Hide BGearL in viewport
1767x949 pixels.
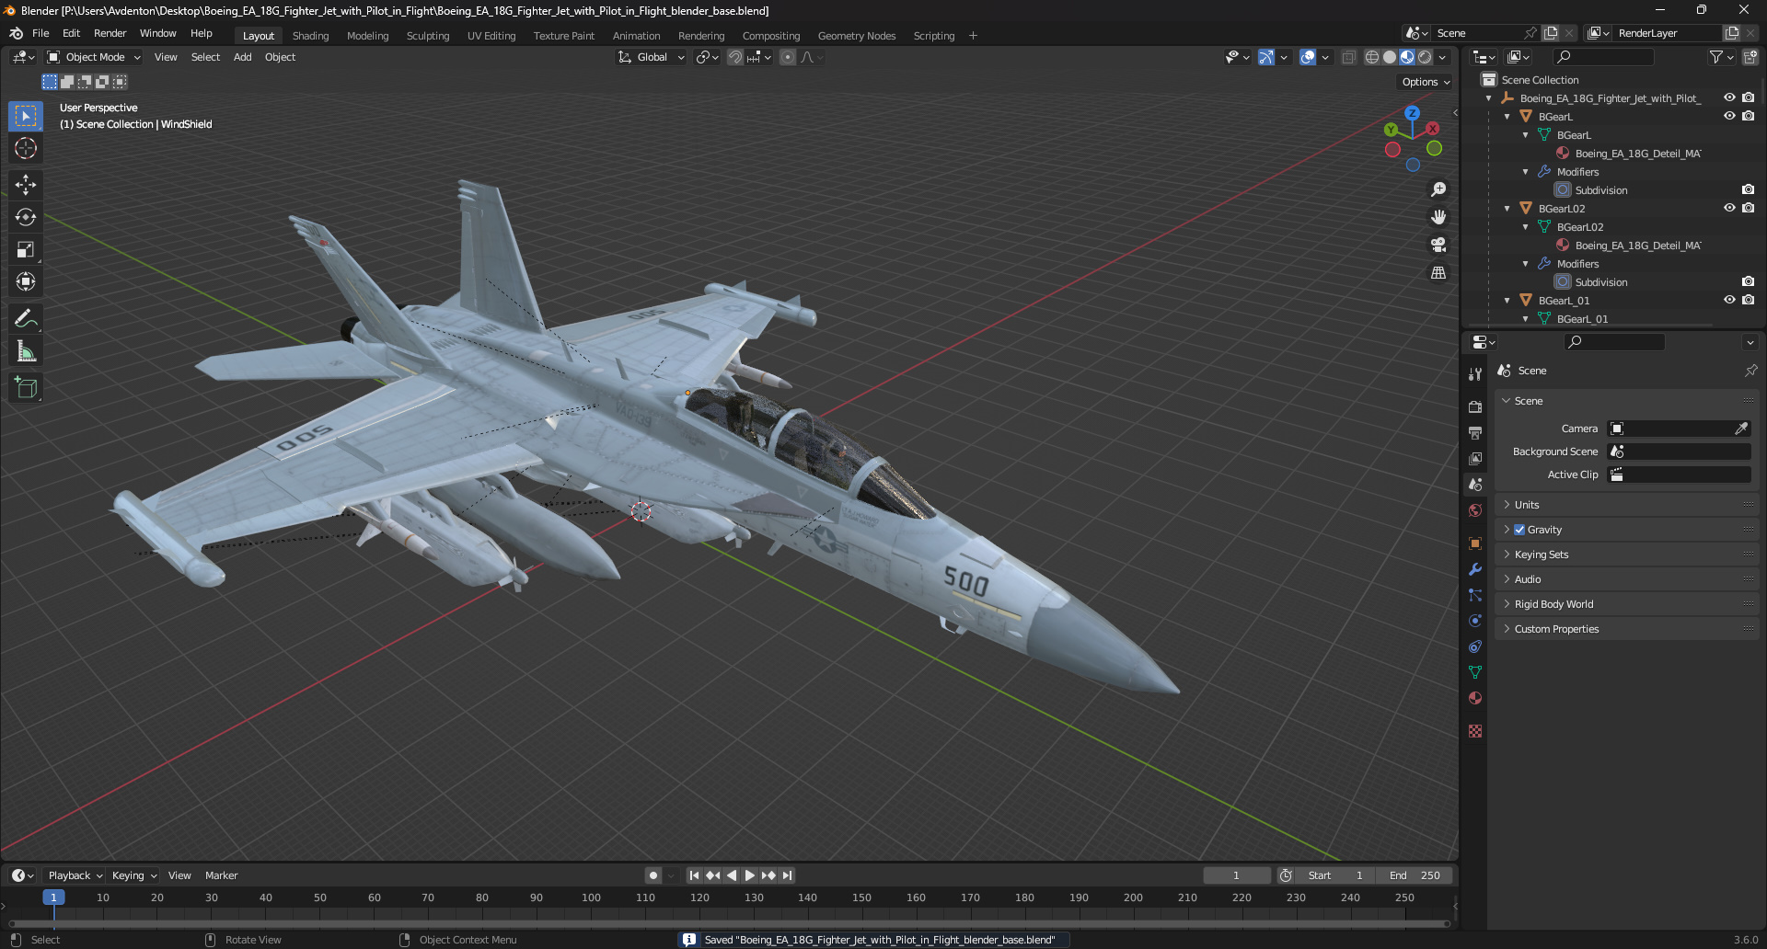click(1729, 116)
